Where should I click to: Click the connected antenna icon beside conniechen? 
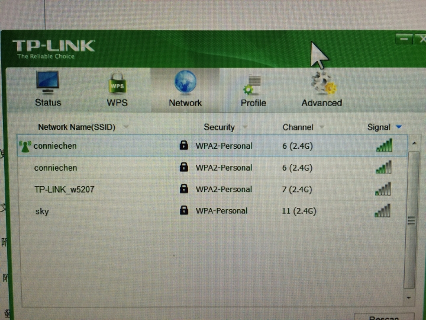[25, 146]
